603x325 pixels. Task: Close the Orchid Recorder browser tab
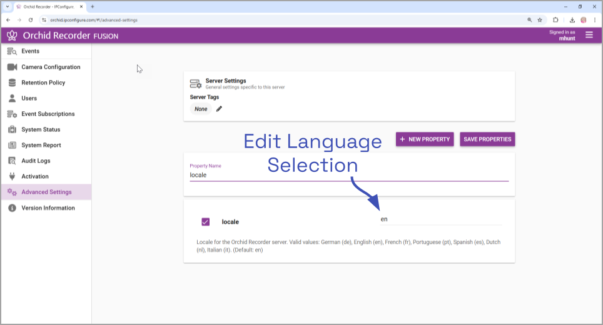point(81,6)
